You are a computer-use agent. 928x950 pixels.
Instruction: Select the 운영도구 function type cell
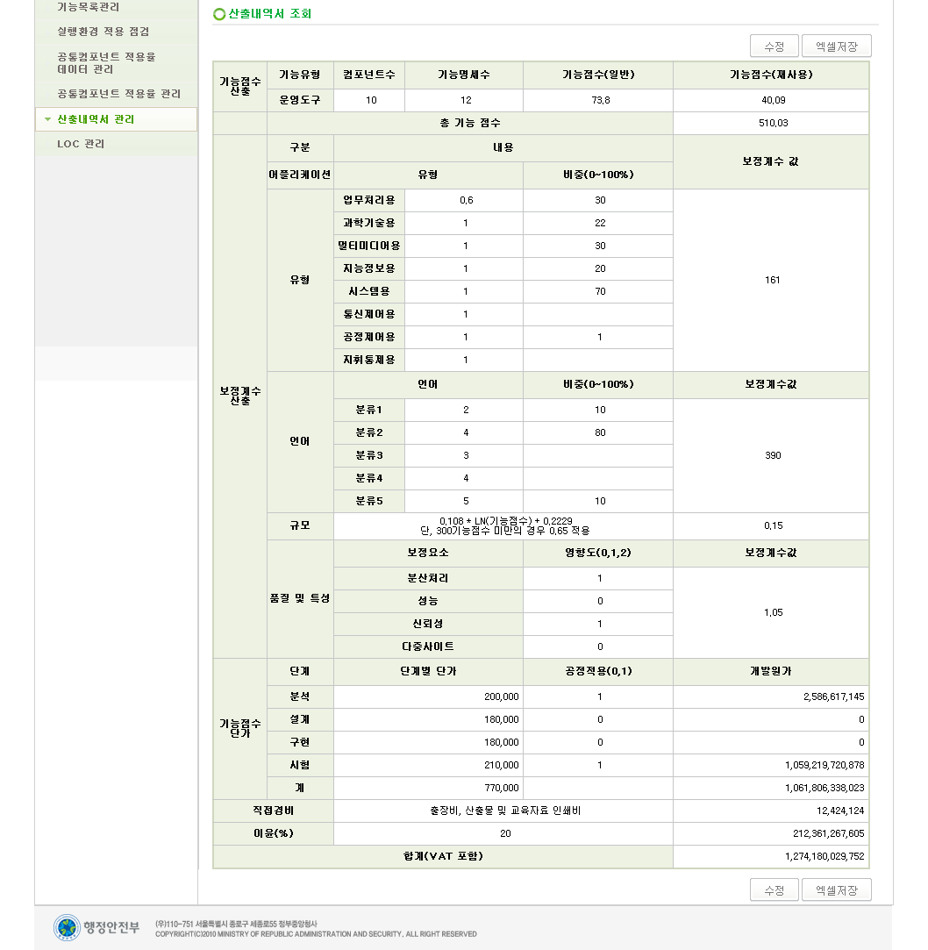point(300,101)
